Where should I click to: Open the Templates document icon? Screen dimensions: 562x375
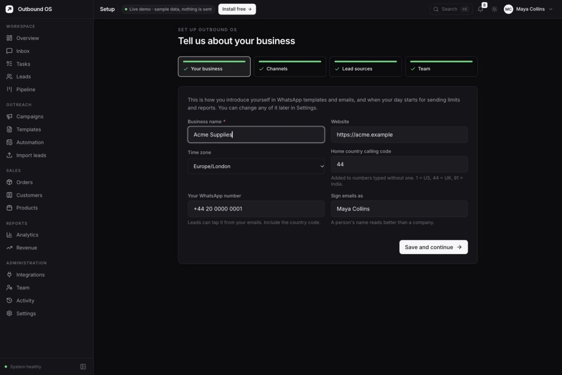tap(9, 129)
